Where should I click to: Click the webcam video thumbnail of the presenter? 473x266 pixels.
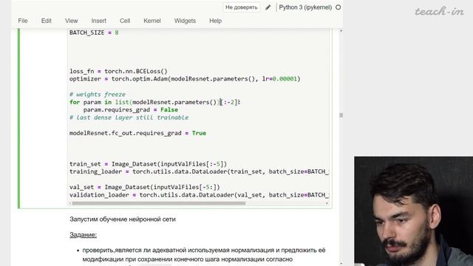(414, 211)
